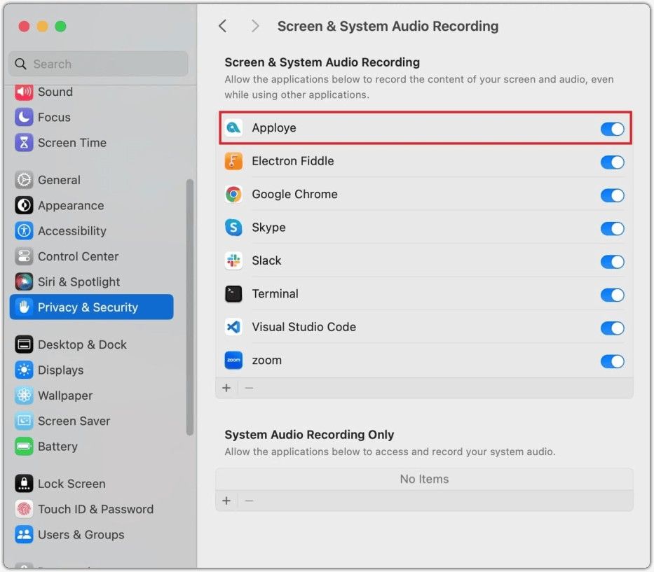654x572 pixels.
Task: Click the Search field in sidebar
Action: tap(98, 64)
